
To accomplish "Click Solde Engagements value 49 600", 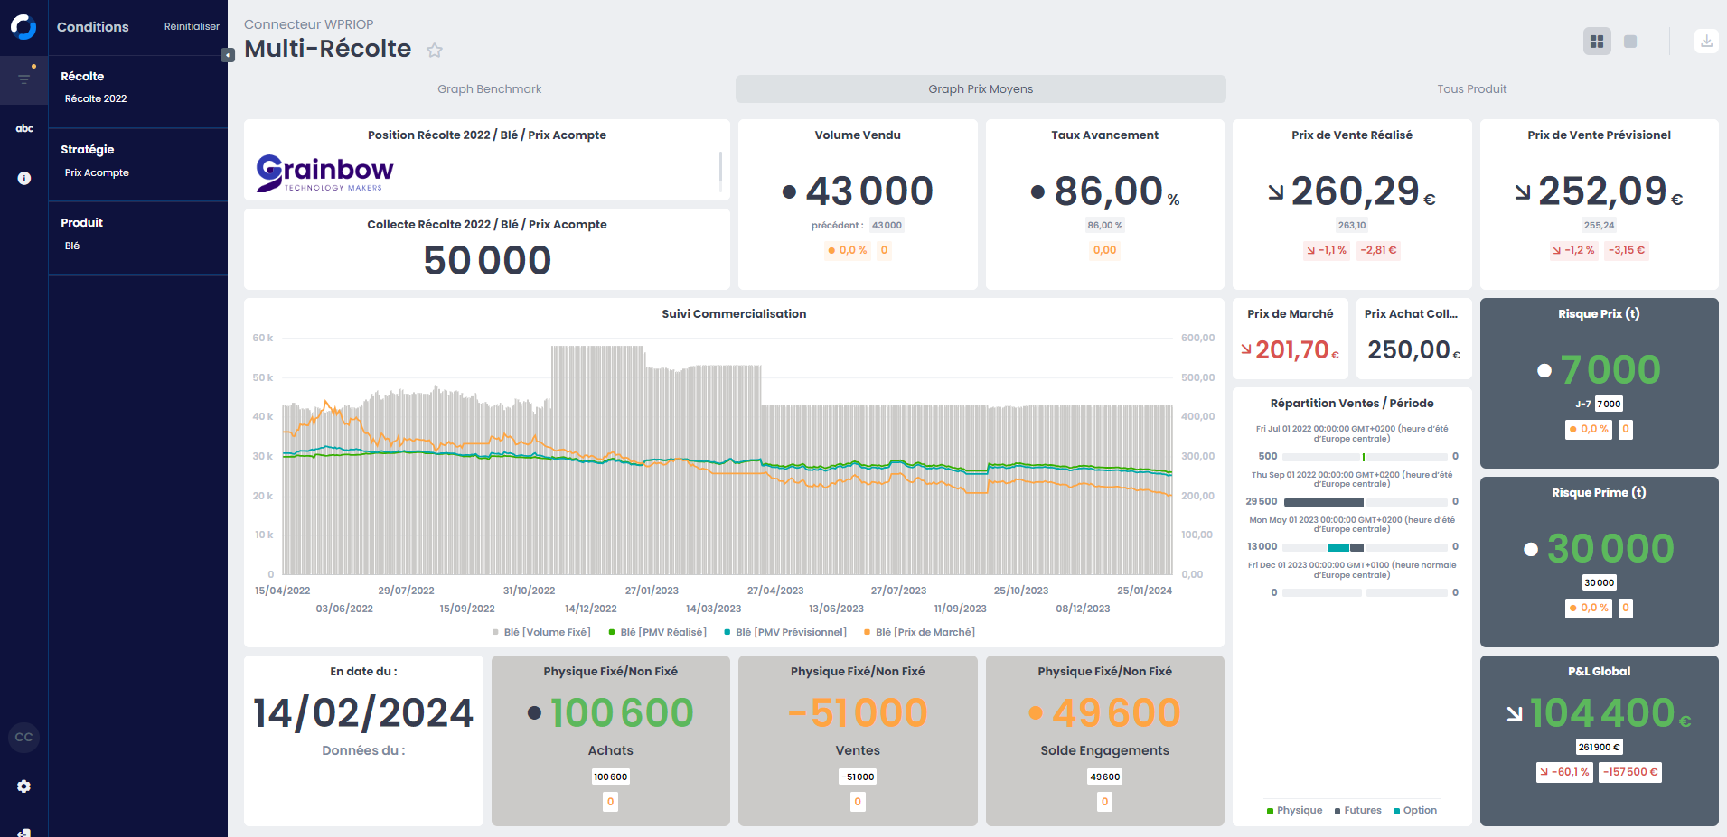I will (x=1116, y=713).
